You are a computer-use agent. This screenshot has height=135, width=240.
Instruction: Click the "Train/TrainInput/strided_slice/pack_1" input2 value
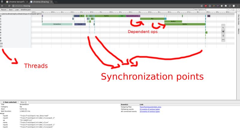37,125
